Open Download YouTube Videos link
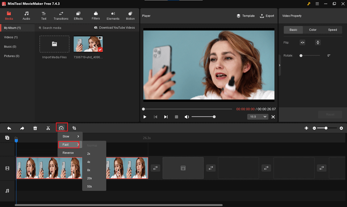This screenshot has height=207, width=347. (x=115, y=28)
